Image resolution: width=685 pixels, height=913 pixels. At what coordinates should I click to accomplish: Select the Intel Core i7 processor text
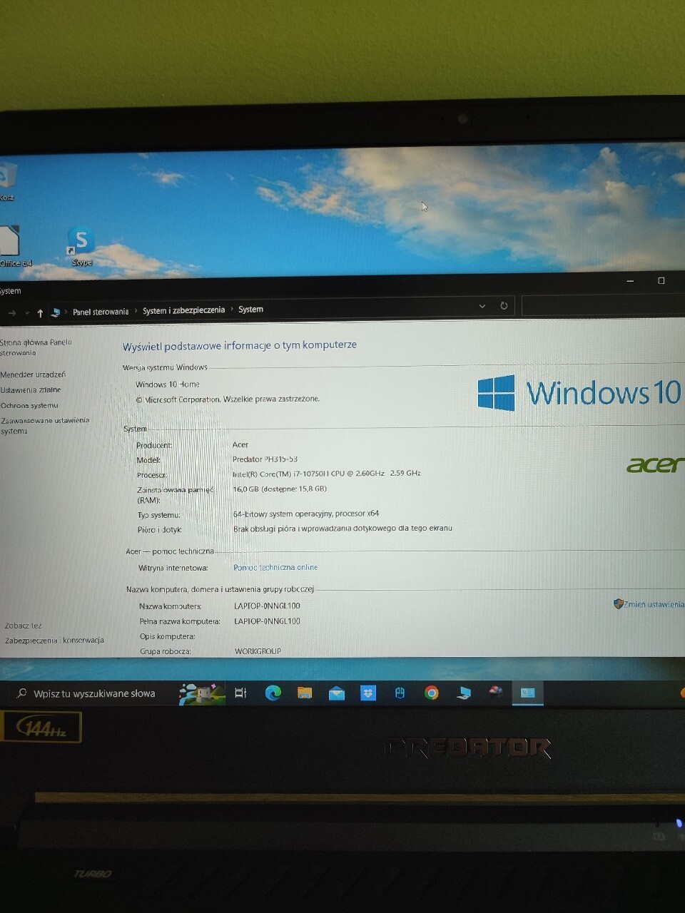tap(326, 474)
